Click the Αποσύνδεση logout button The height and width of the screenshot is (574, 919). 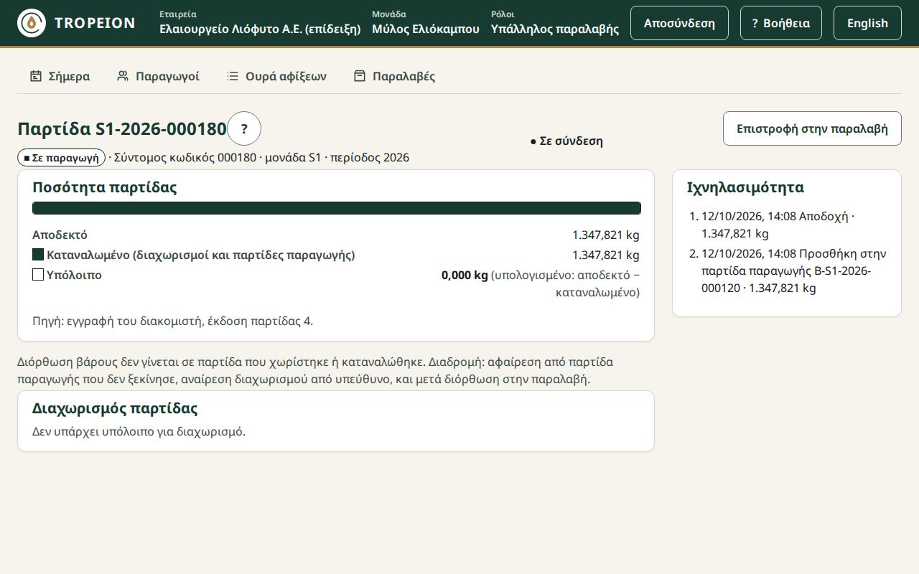point(679,23)
